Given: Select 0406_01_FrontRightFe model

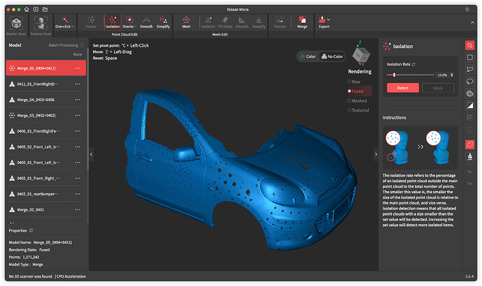Looking at the screenshot, I should coord(46,131).
